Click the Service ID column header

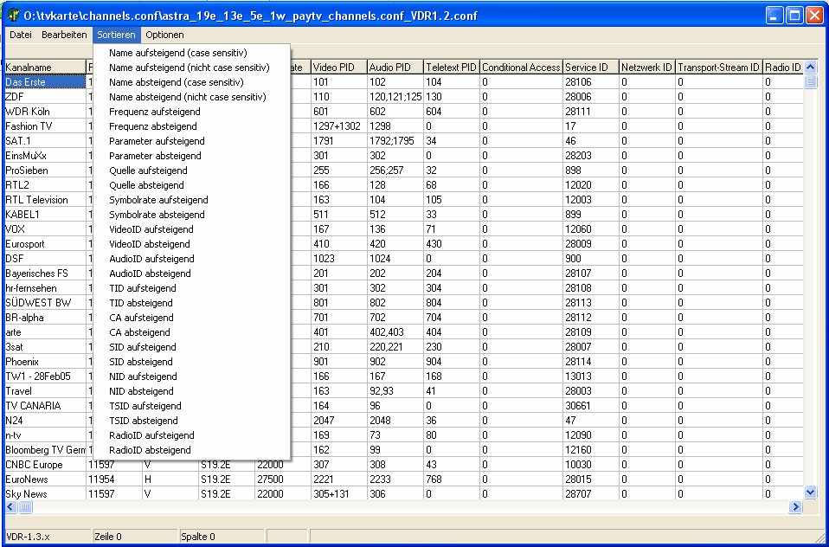[x=588, y=68]
